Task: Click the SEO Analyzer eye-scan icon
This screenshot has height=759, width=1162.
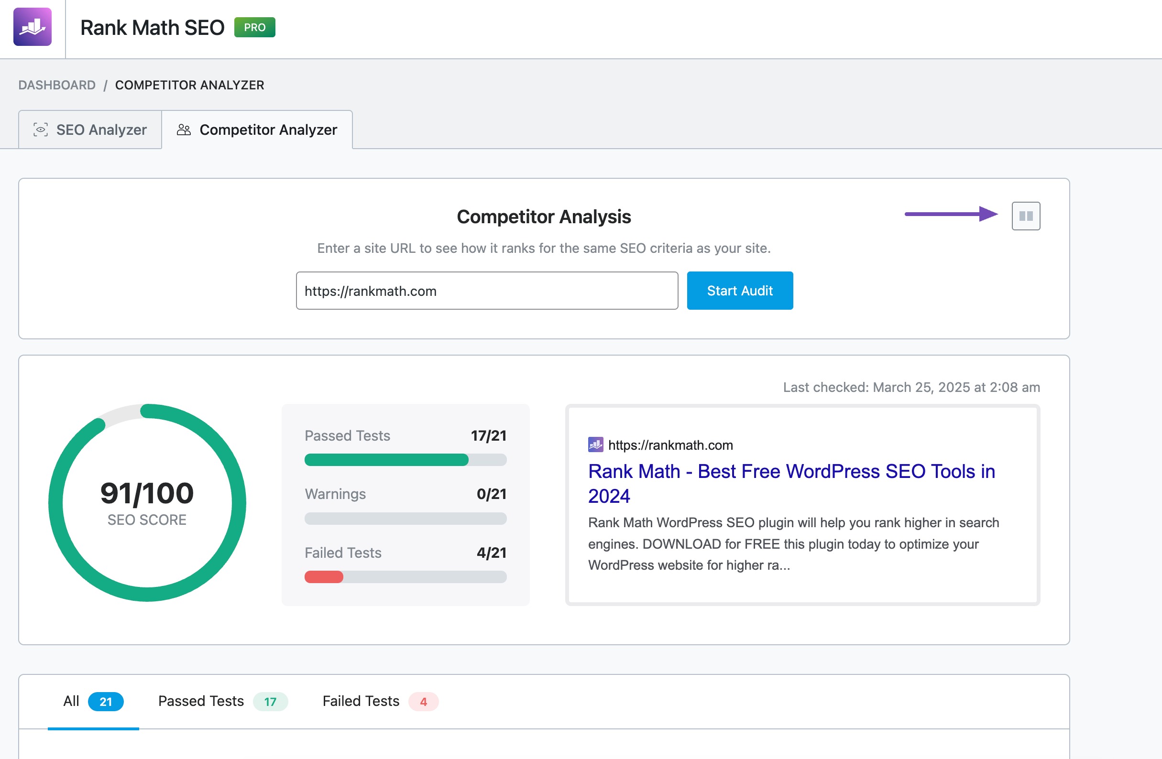Action: (x=41, y=130)
